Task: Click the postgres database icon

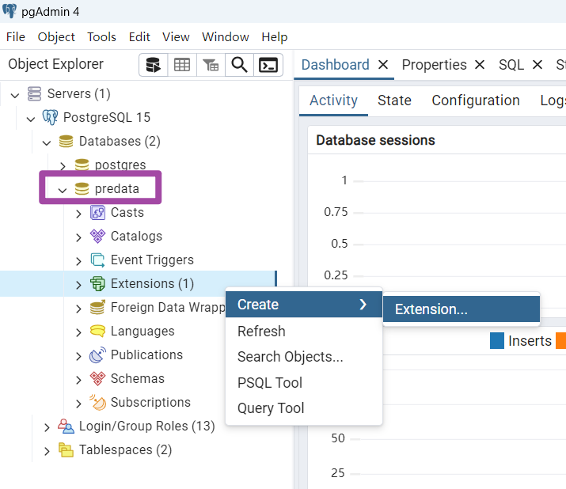Action: tap(82, 165)
